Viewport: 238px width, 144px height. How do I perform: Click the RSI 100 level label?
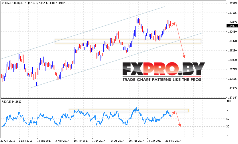pyautogui.click(x=229, y=101)
